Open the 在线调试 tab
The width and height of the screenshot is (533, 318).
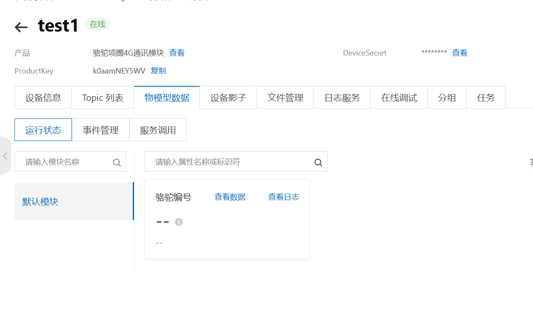click(399, 98)
